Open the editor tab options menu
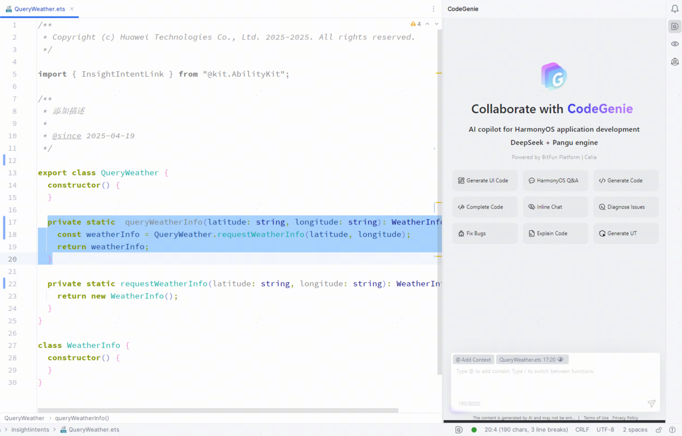 [x=434, y=9]
